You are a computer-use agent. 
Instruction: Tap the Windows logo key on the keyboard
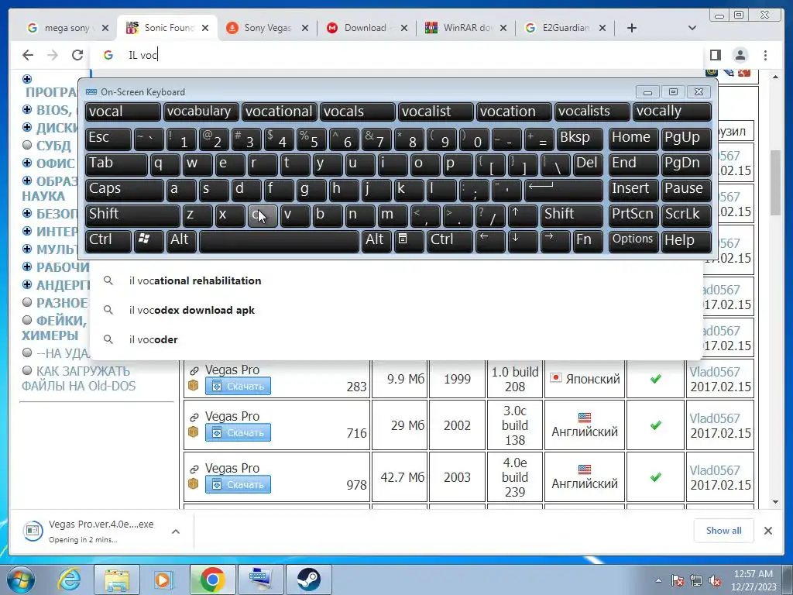148,241
